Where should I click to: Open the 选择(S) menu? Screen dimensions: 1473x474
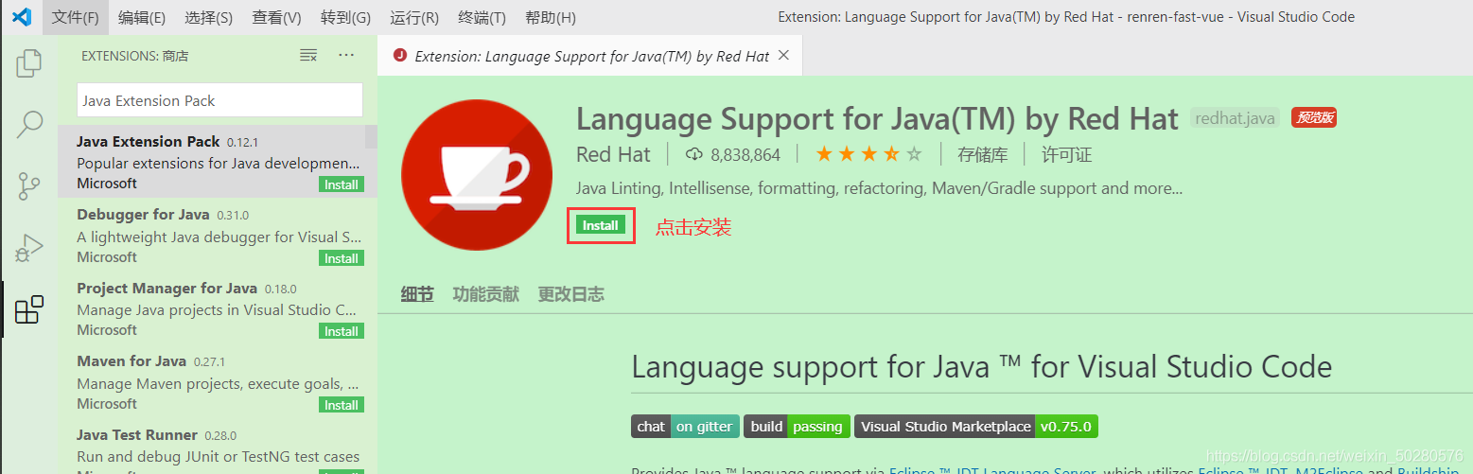[209, 17]
